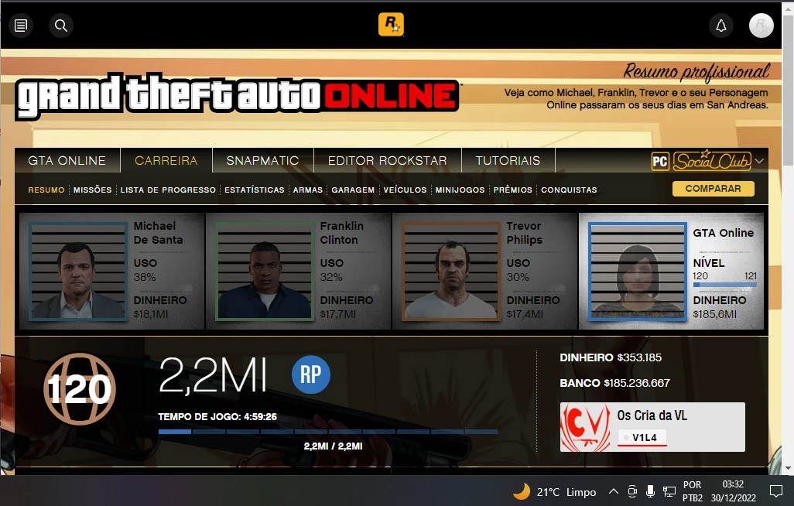The height and width of the screenshot is (506, 794).
Task: Switch to the SNAPMATIC tab
Action: point(262,160)
